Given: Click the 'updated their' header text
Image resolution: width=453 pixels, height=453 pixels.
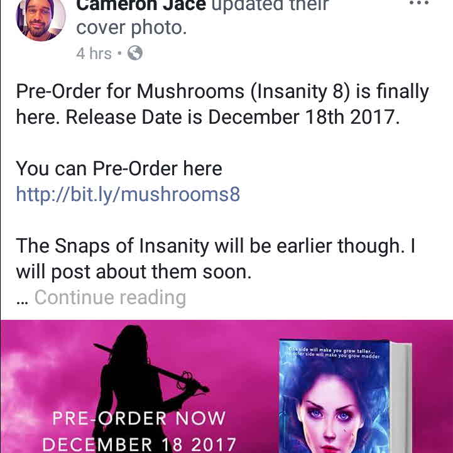Looking at the screenshot, I should [x=270, y=5].
